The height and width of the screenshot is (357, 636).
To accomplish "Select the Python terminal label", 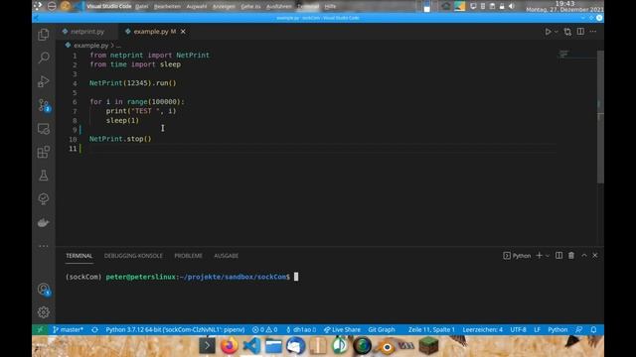I will pos(517,256).
